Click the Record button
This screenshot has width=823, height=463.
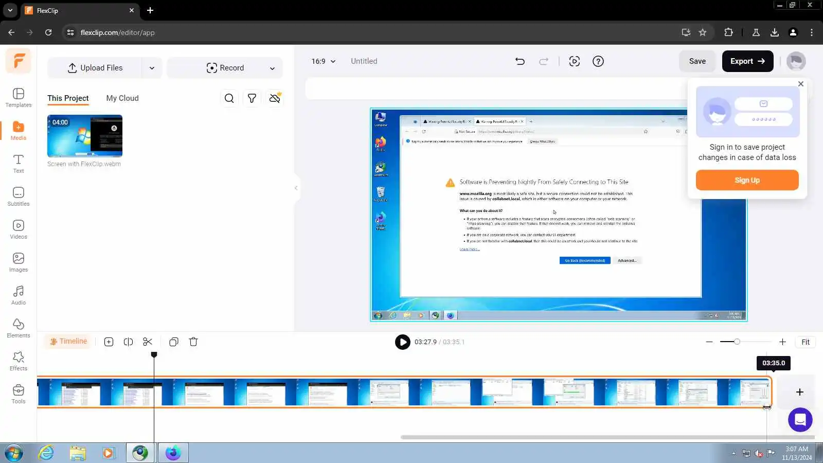coord(225,68)
